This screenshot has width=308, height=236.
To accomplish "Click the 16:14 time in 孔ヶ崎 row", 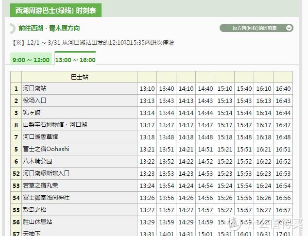I will (x=264, y=113).
